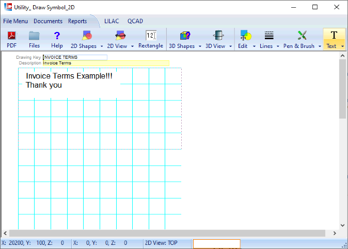Screen dimensions: 348x249
Task: Click the orange status bar box
Action: [x=216, y=243]
